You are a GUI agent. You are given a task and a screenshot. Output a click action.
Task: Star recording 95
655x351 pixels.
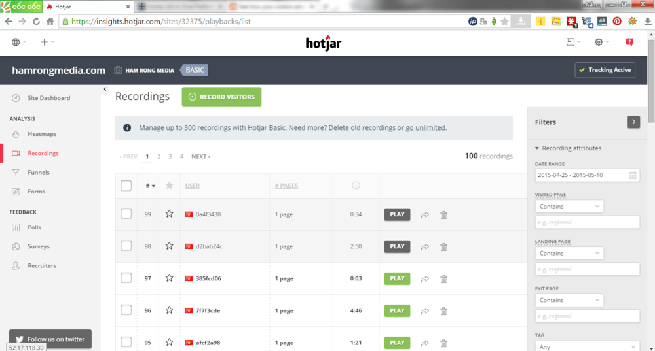coord(169,343)
